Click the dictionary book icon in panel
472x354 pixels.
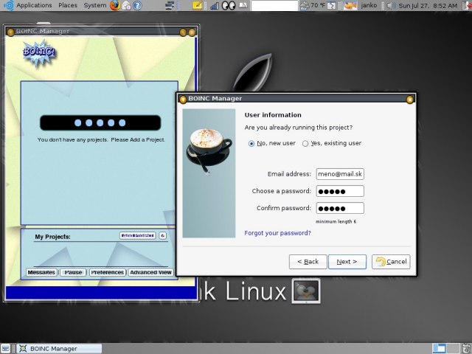click(243, 5)
